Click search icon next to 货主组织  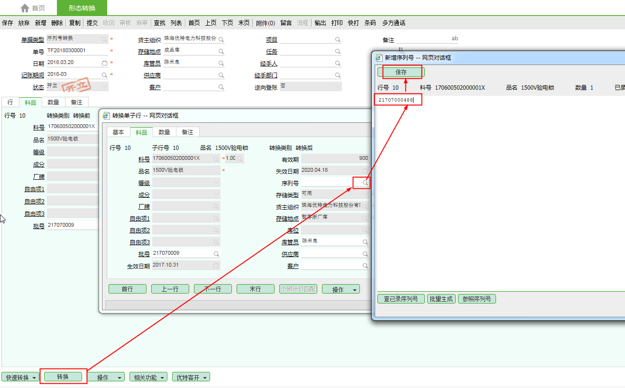coord(221,39)
